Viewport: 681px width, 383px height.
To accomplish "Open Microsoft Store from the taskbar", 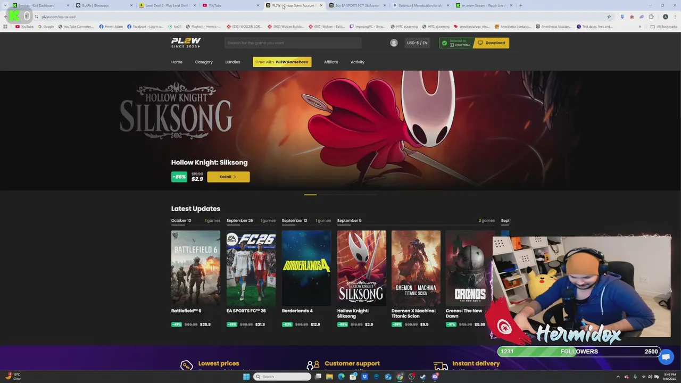I will click(x=353, y=377).
